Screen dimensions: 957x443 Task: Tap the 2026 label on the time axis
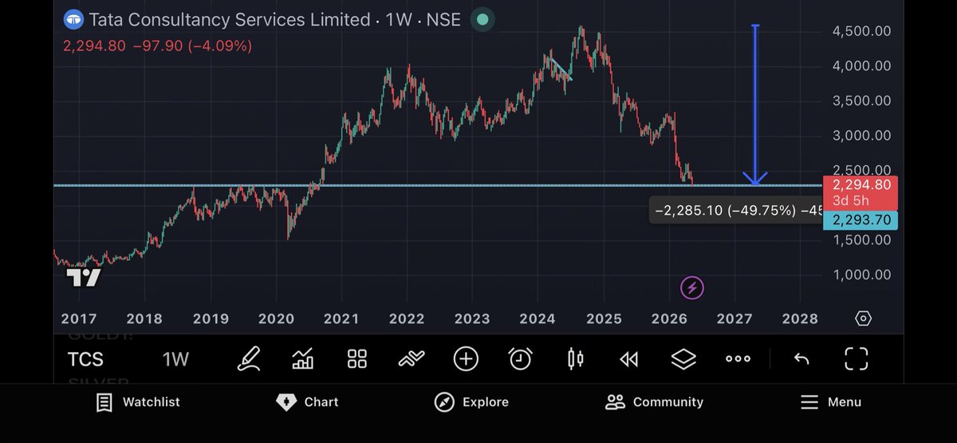[669, 318]
